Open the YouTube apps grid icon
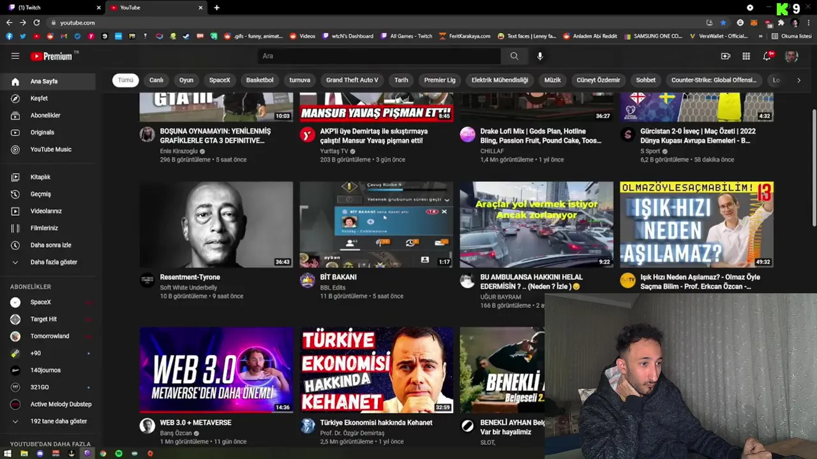817x459 pixels. click(x=746, y=56)
